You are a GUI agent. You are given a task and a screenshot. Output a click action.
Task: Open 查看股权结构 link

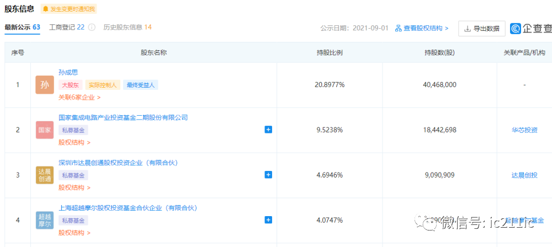(x=422, y=28)
